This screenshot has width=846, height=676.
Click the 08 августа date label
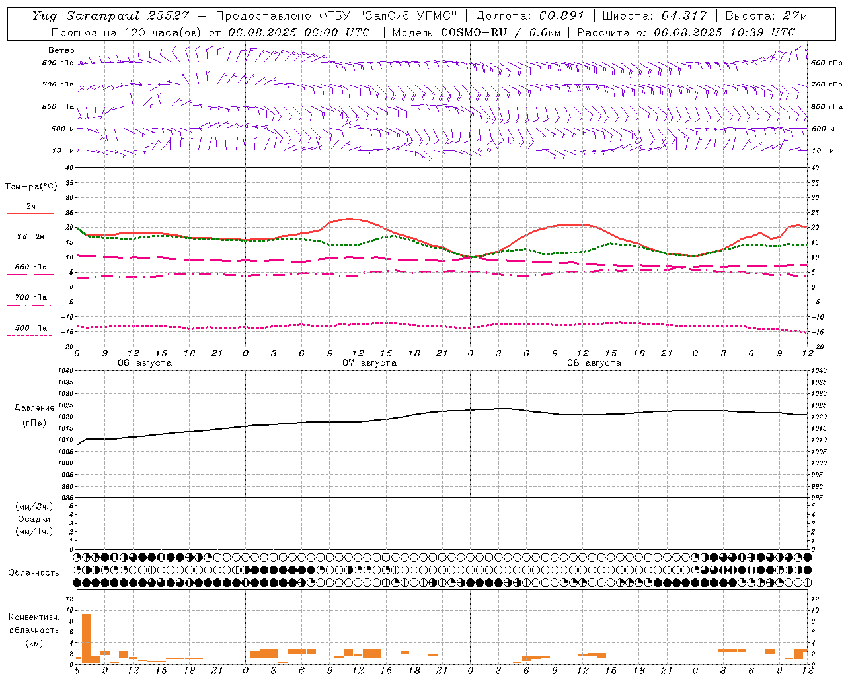(594, 363)
